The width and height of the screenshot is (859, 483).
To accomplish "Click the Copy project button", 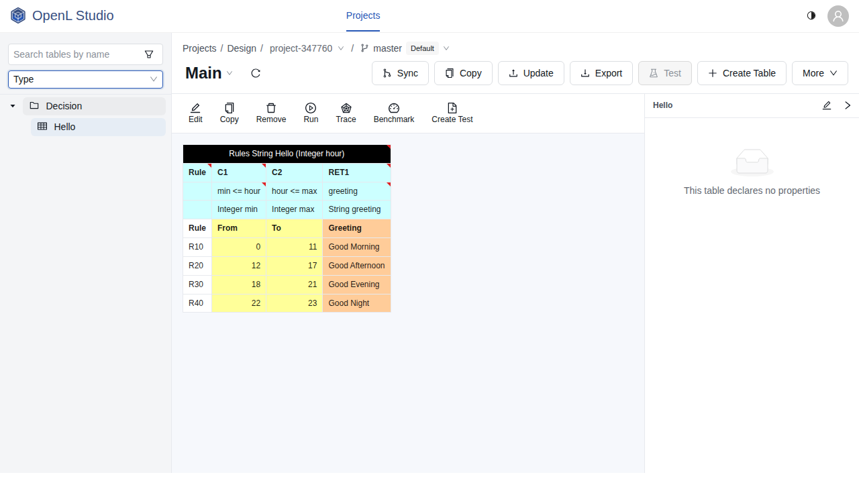I will point(463,73).
